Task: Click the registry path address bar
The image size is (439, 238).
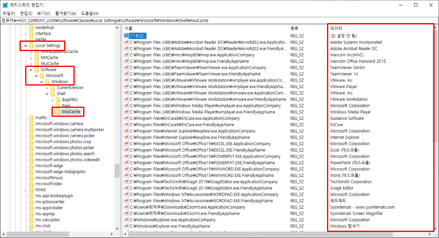Action: pyautogui.click(x=219, y=20)
